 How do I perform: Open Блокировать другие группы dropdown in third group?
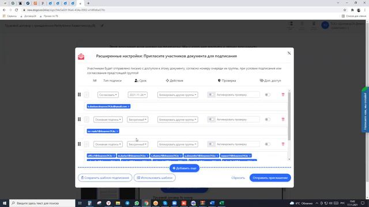pyautogui.click(x=178, y=144)
